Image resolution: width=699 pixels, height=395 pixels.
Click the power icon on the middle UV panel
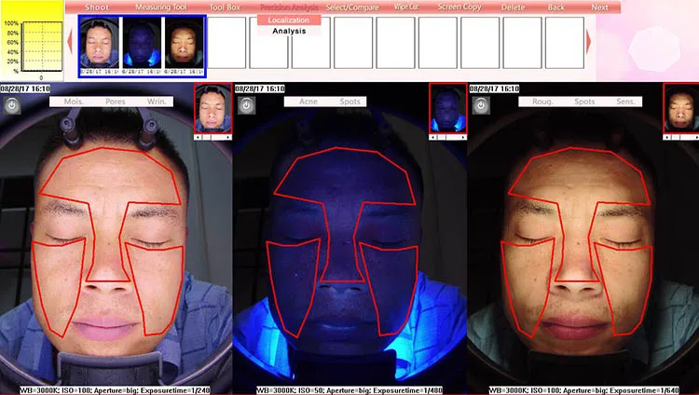click(x=246, y=104)
